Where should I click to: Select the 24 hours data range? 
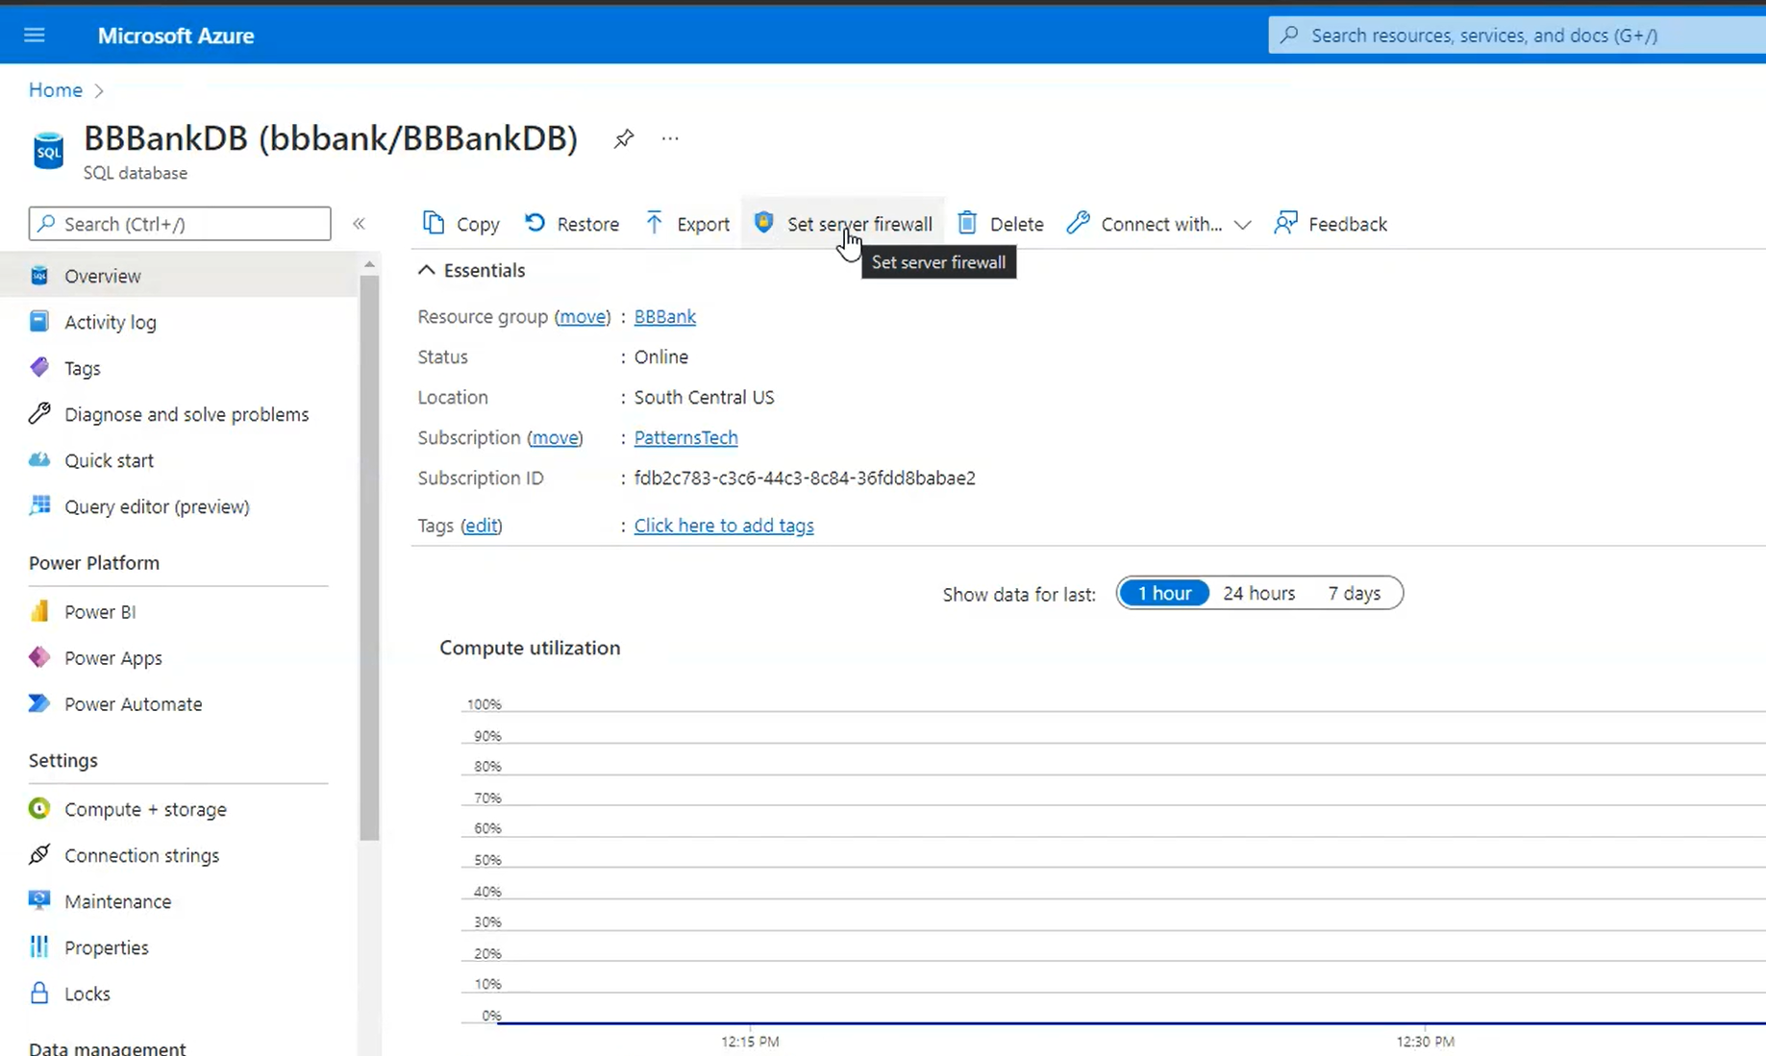(1258, 593)
